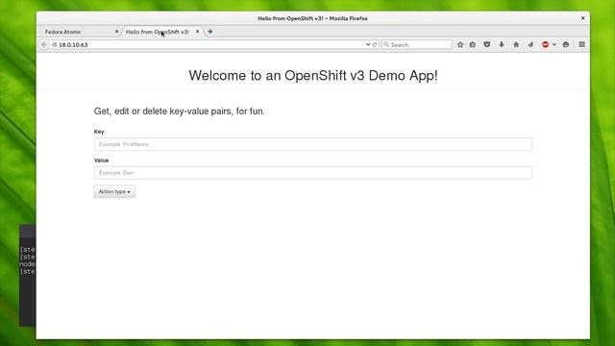The height and width of the screenshot is (346, 615).
Task: Show bookmarks list icon
Action: point(473,45)
